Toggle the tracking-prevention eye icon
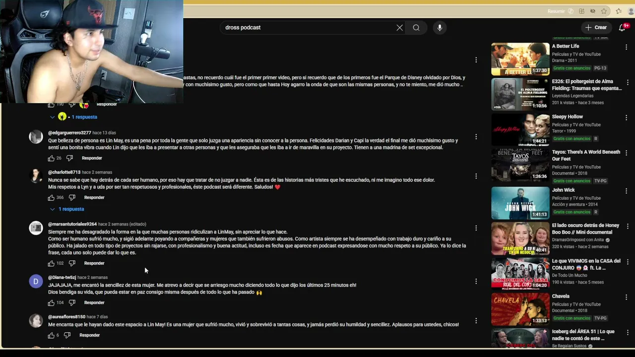This screenshot has height=357, width=635. [x=593, y=11]
